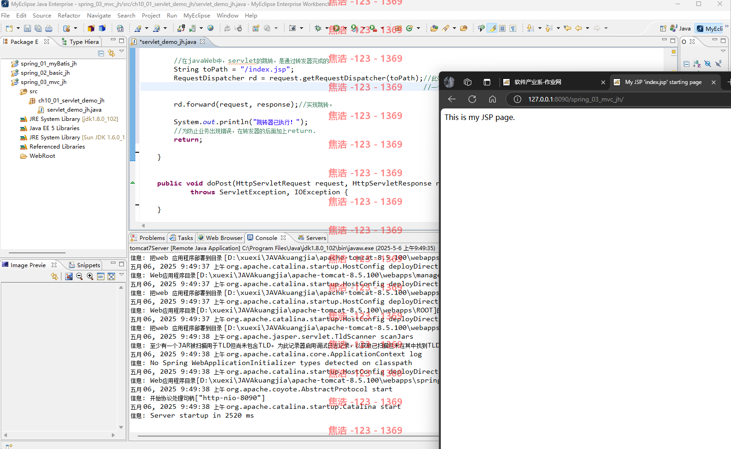Open the Next Annotation dropdown arrow
This screenshot has height=449, width=731.
pyautogui.click(x=539, y=29)
